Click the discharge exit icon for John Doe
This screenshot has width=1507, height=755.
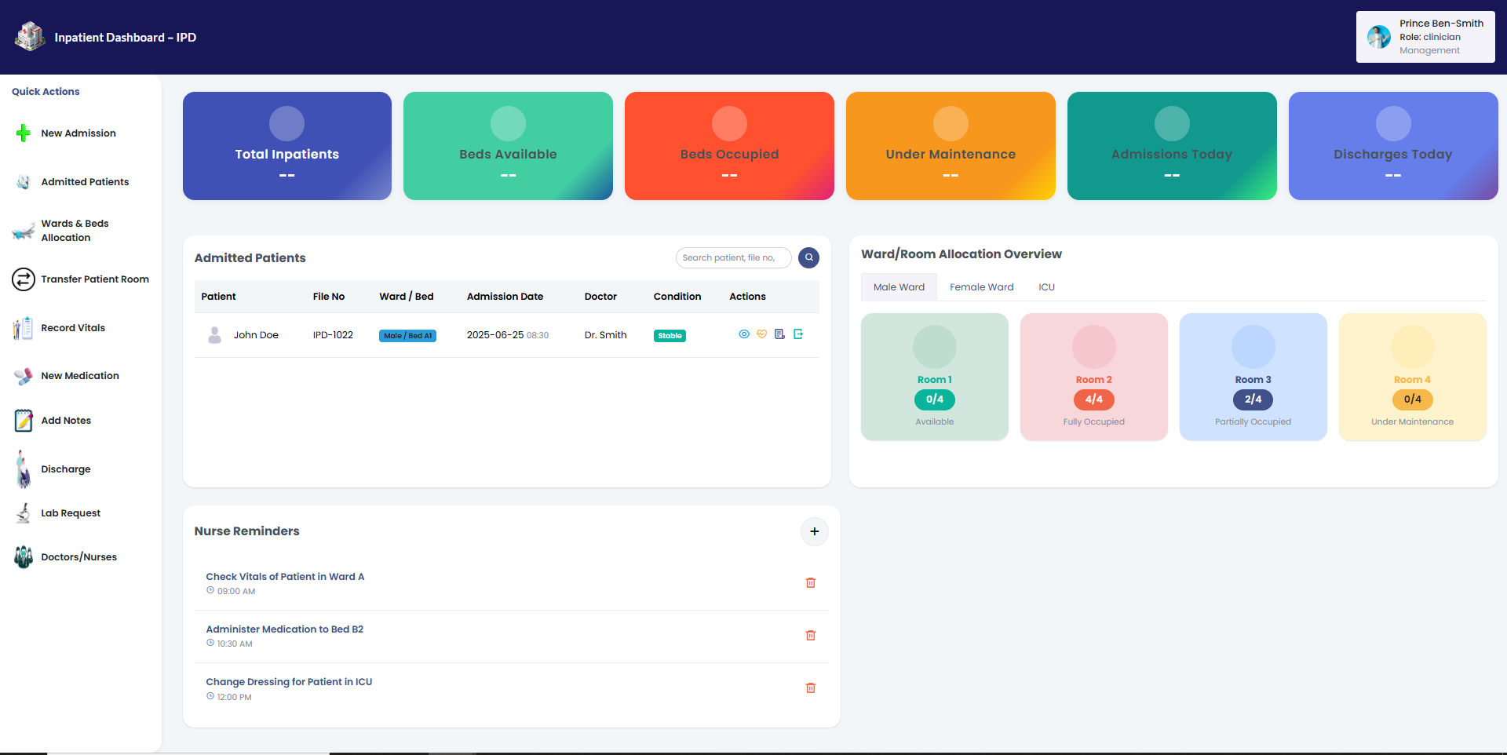tap(798, 334)
